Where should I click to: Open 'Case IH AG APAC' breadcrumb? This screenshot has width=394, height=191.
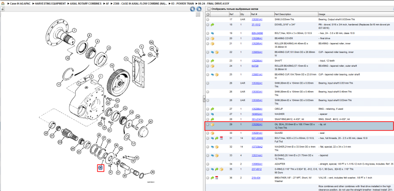coord(20,4)
